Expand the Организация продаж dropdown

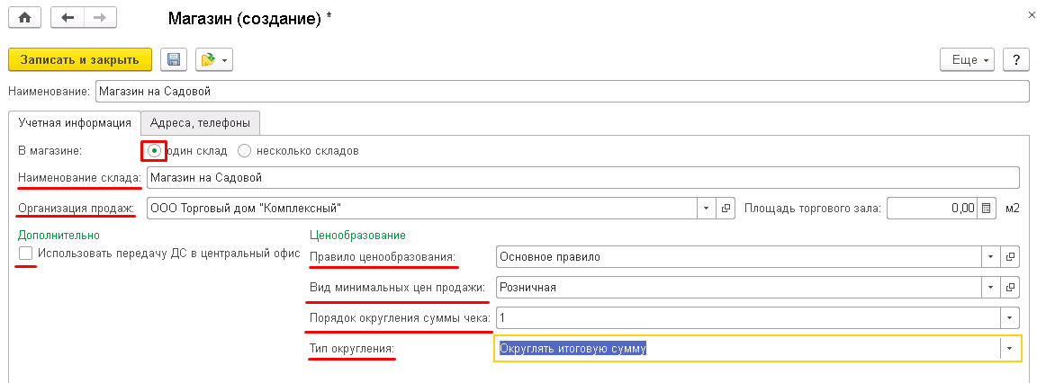[706, 209]
